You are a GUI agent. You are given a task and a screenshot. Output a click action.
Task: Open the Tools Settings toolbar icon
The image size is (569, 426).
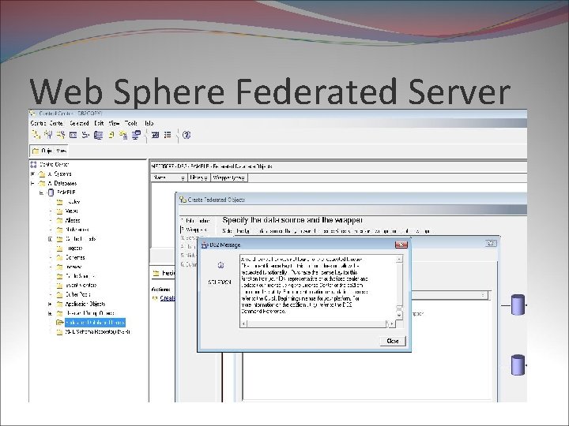coord(156,135)
